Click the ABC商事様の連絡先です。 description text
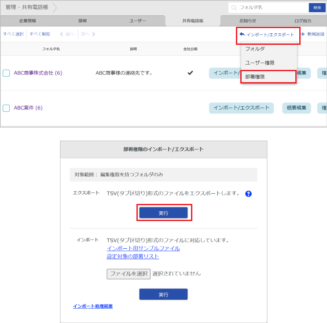This screenshot has height=323, width=327. click(x=124, y=73)
